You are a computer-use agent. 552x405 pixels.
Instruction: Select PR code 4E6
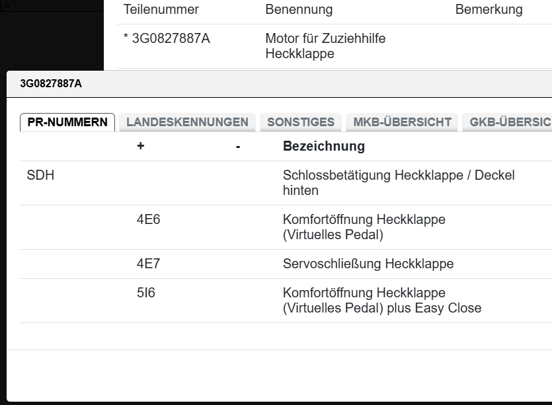(x=148, y=220)
